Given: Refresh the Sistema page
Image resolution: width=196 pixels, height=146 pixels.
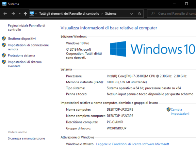Looking at the screenshot, I should click(x=139, y=14).
